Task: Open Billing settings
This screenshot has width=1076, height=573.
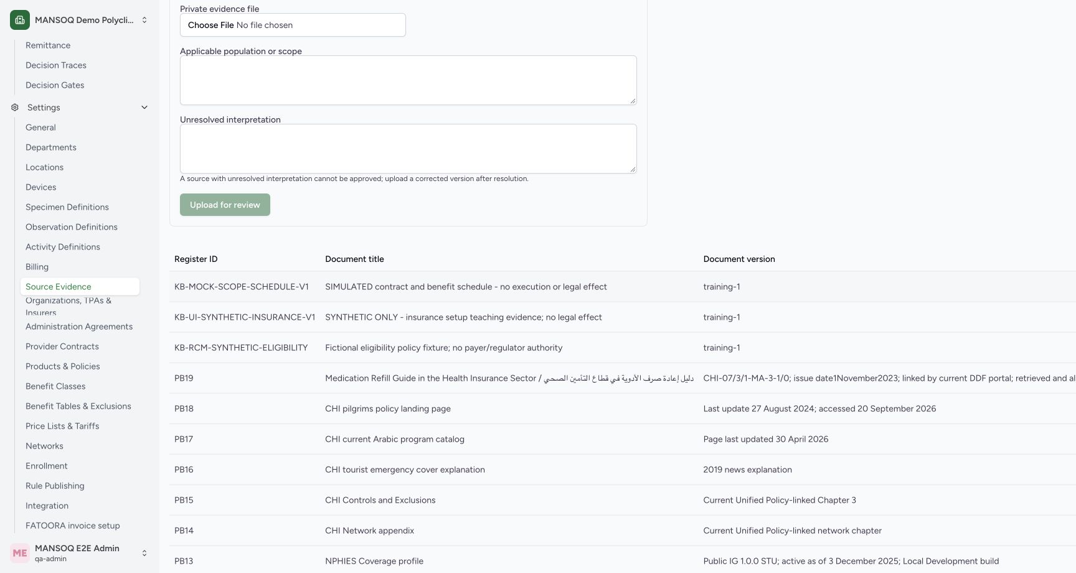Action: coord(37,267)
